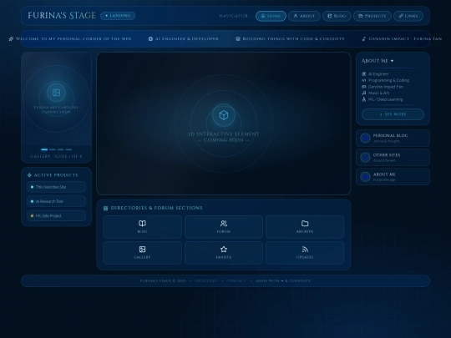This screenshot has height=338, width=451.
Task: Click the marquee text AI Engineer & Developer
Action: (x=187, y=38)
